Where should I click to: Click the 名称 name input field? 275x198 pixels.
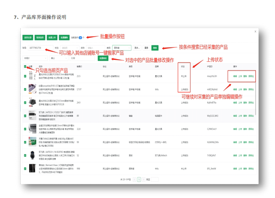coord(96,48)
